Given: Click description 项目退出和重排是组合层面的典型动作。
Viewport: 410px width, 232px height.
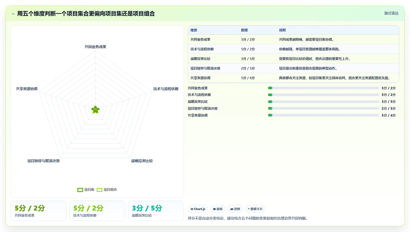Looking at the screenshot, I should point(309,68).
